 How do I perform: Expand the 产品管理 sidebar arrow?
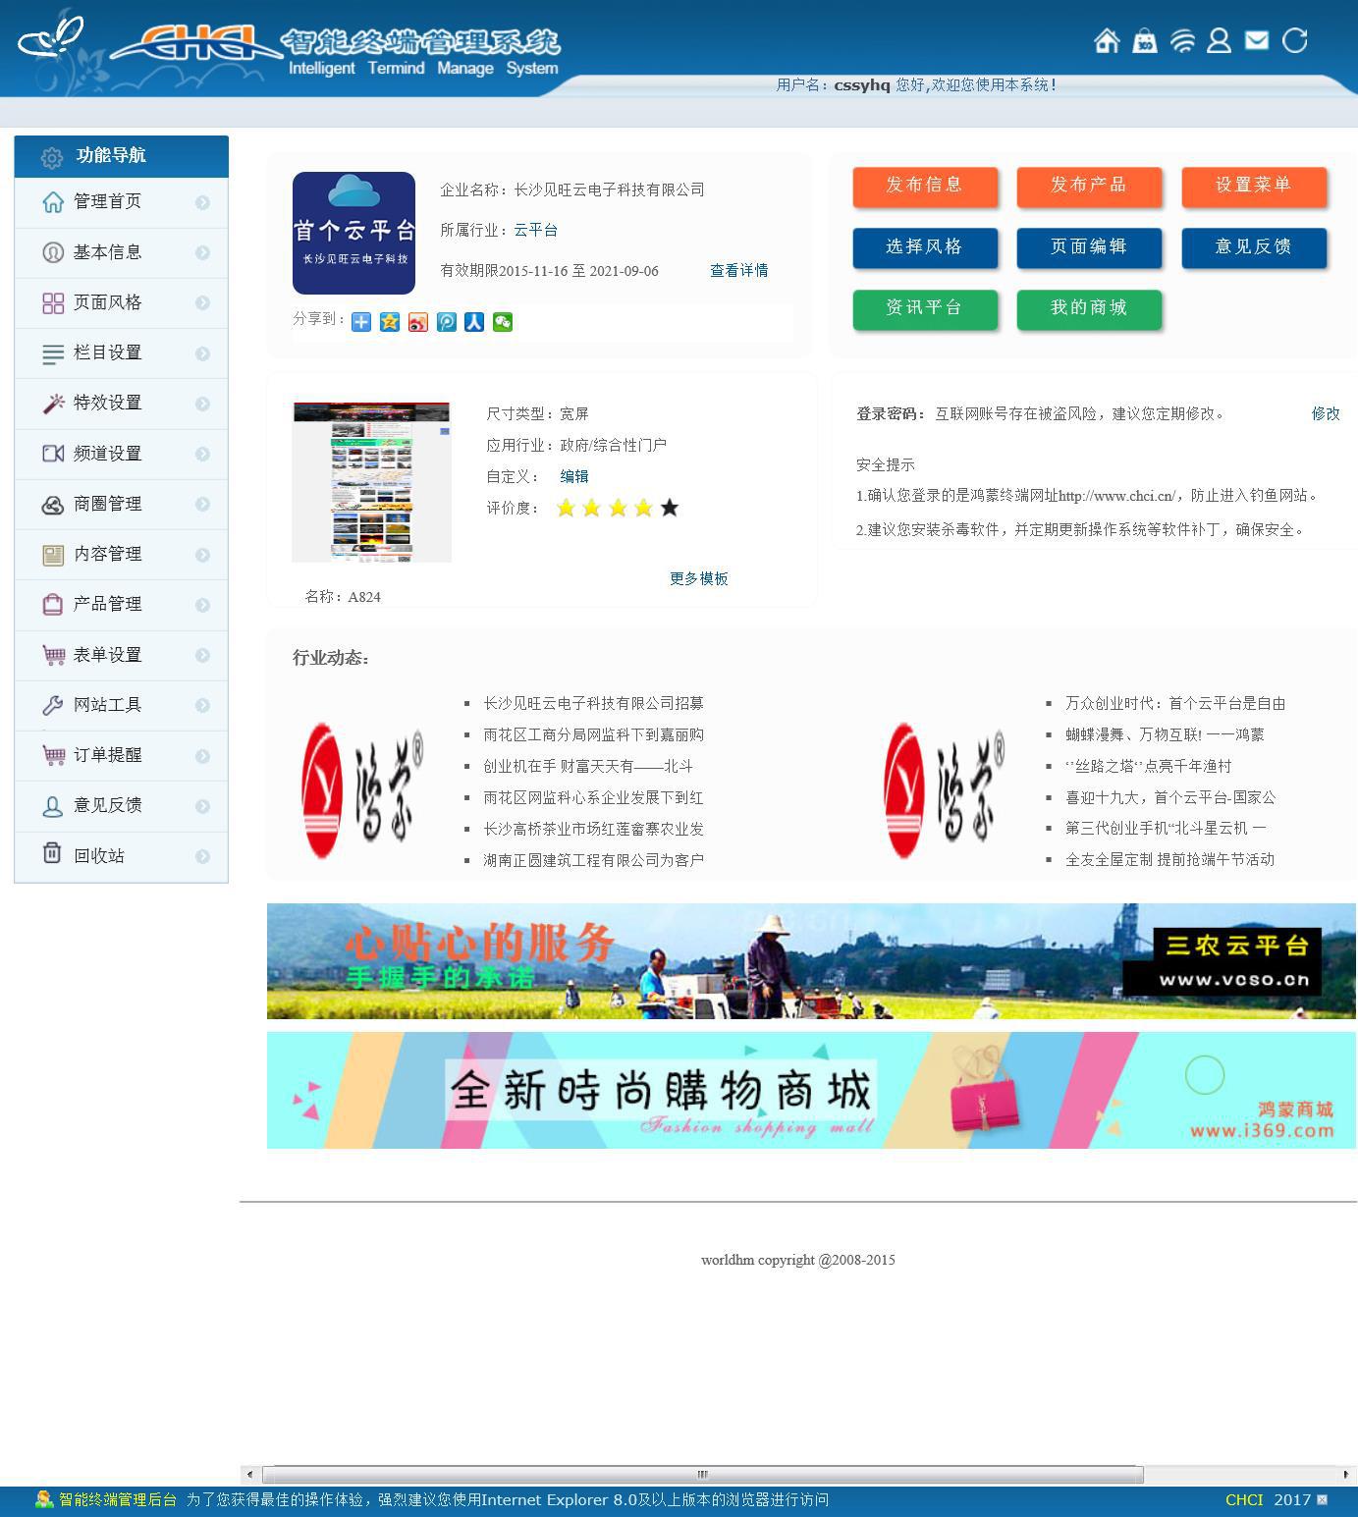click(x=202, y=605)
